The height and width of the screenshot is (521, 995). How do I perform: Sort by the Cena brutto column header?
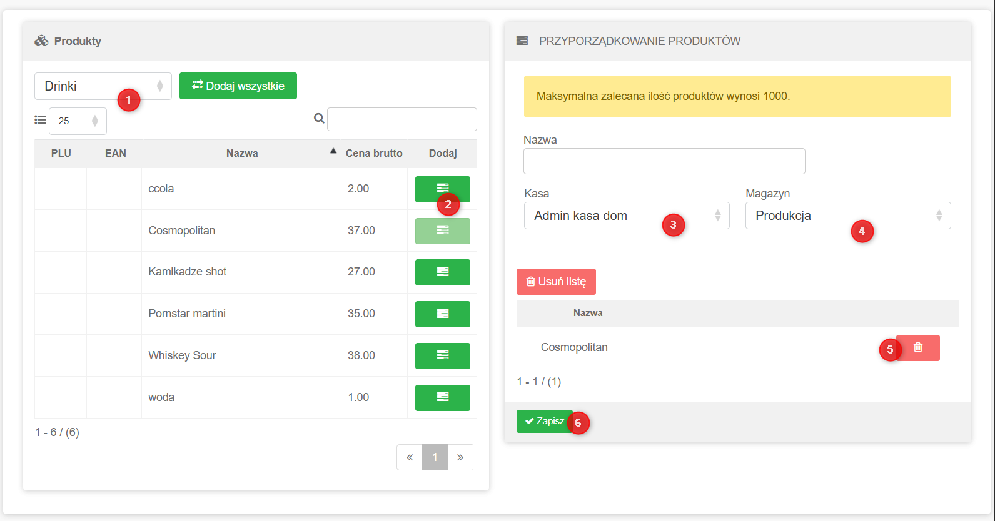(x=373, y=154)
